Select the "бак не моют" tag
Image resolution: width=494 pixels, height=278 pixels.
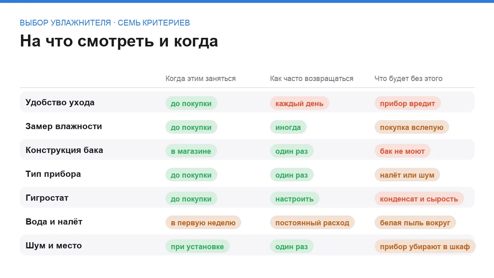point(402,151)
